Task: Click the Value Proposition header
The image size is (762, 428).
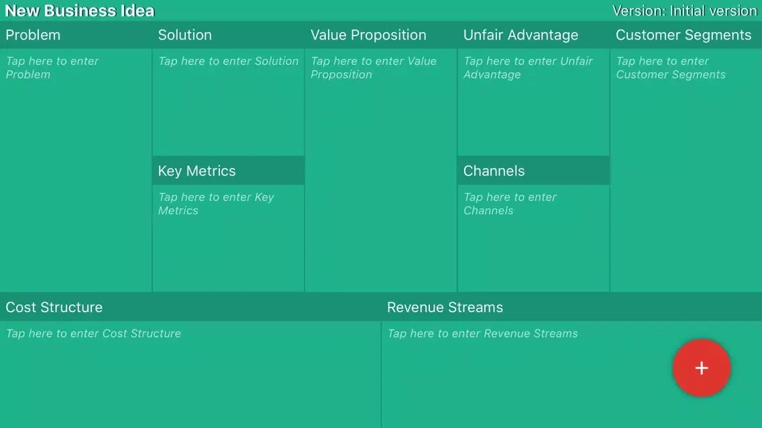Action: [x=368, y=35]
